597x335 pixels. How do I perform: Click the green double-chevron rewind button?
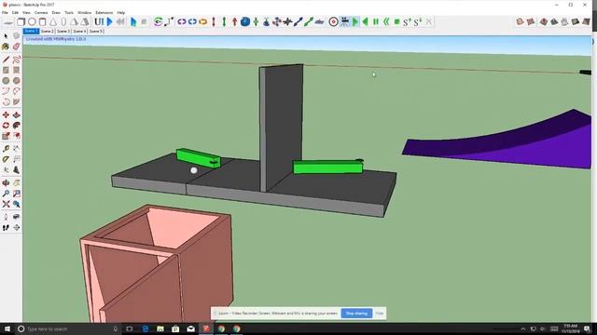(386, 22)
